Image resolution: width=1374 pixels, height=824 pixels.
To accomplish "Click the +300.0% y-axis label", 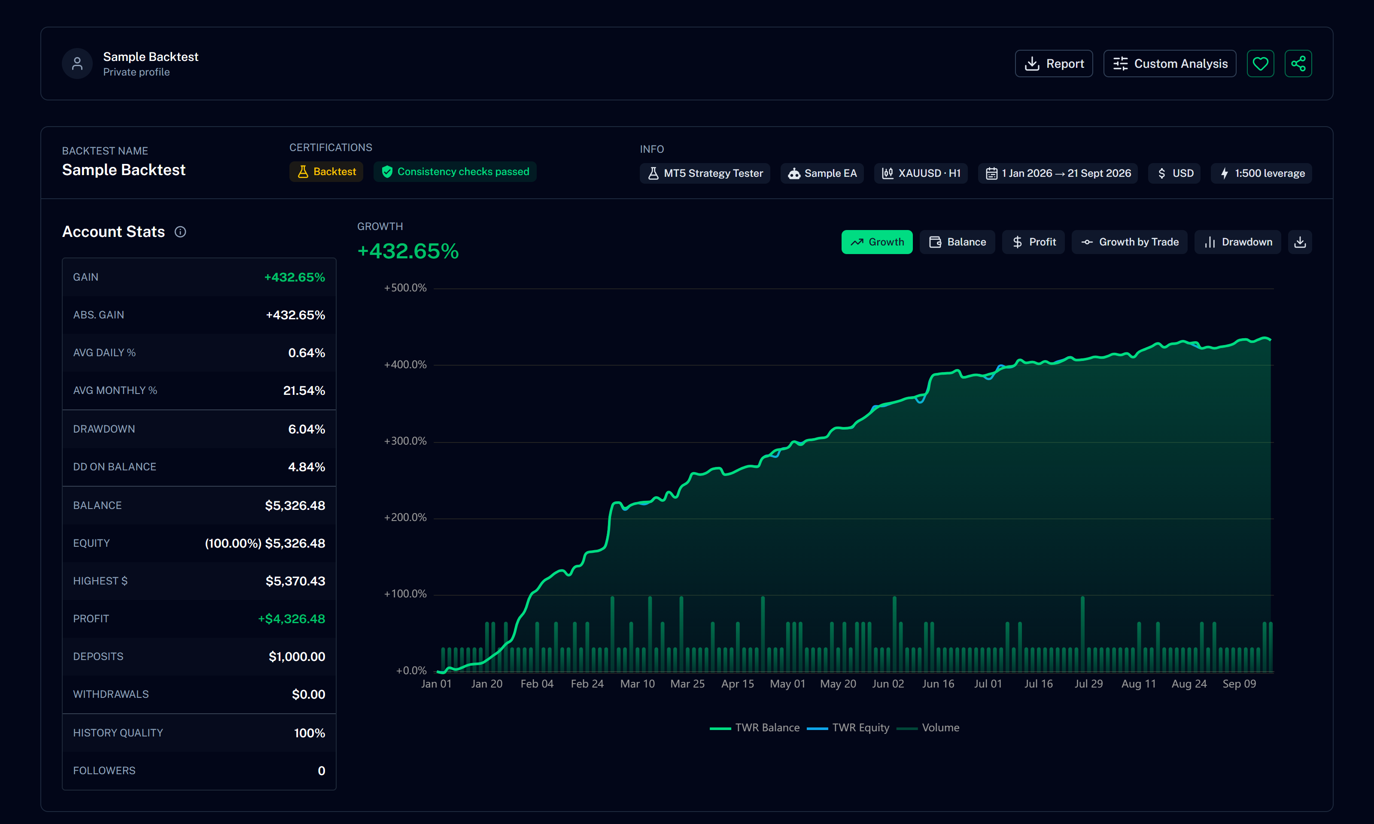I will click(405, 441).
